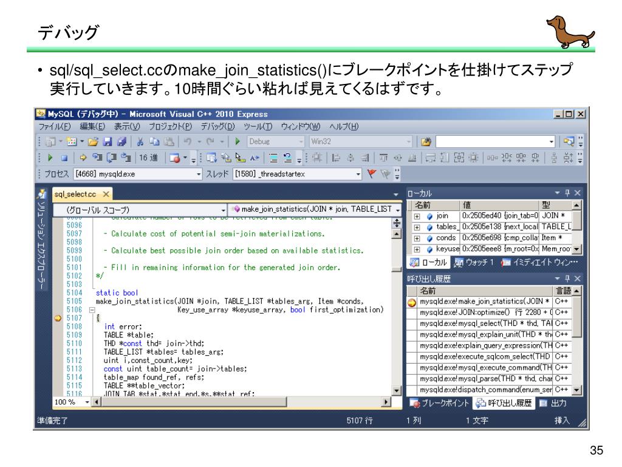Click the Step Out icon
The width and height of the screenshot is (622, 467).
coord(126,157)
